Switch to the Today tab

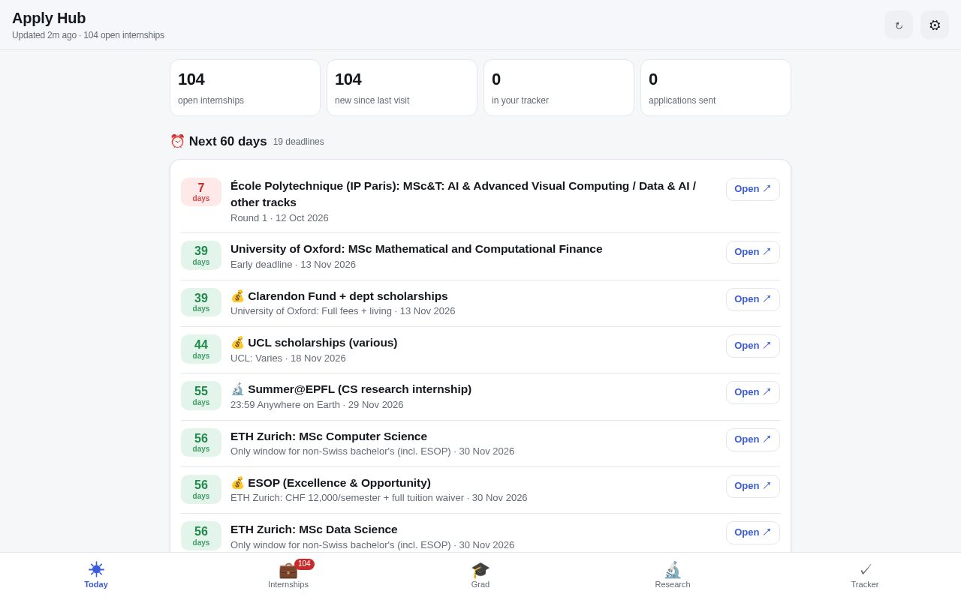96,575
